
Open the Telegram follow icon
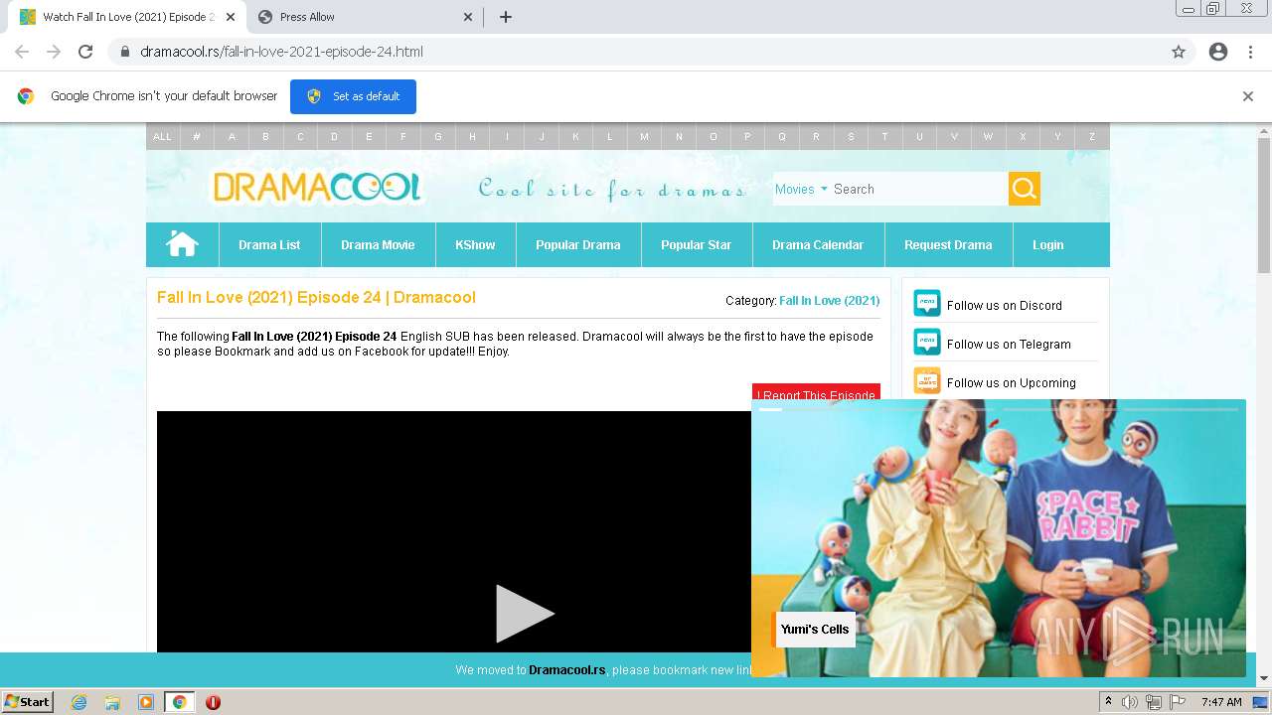[926, 343]
